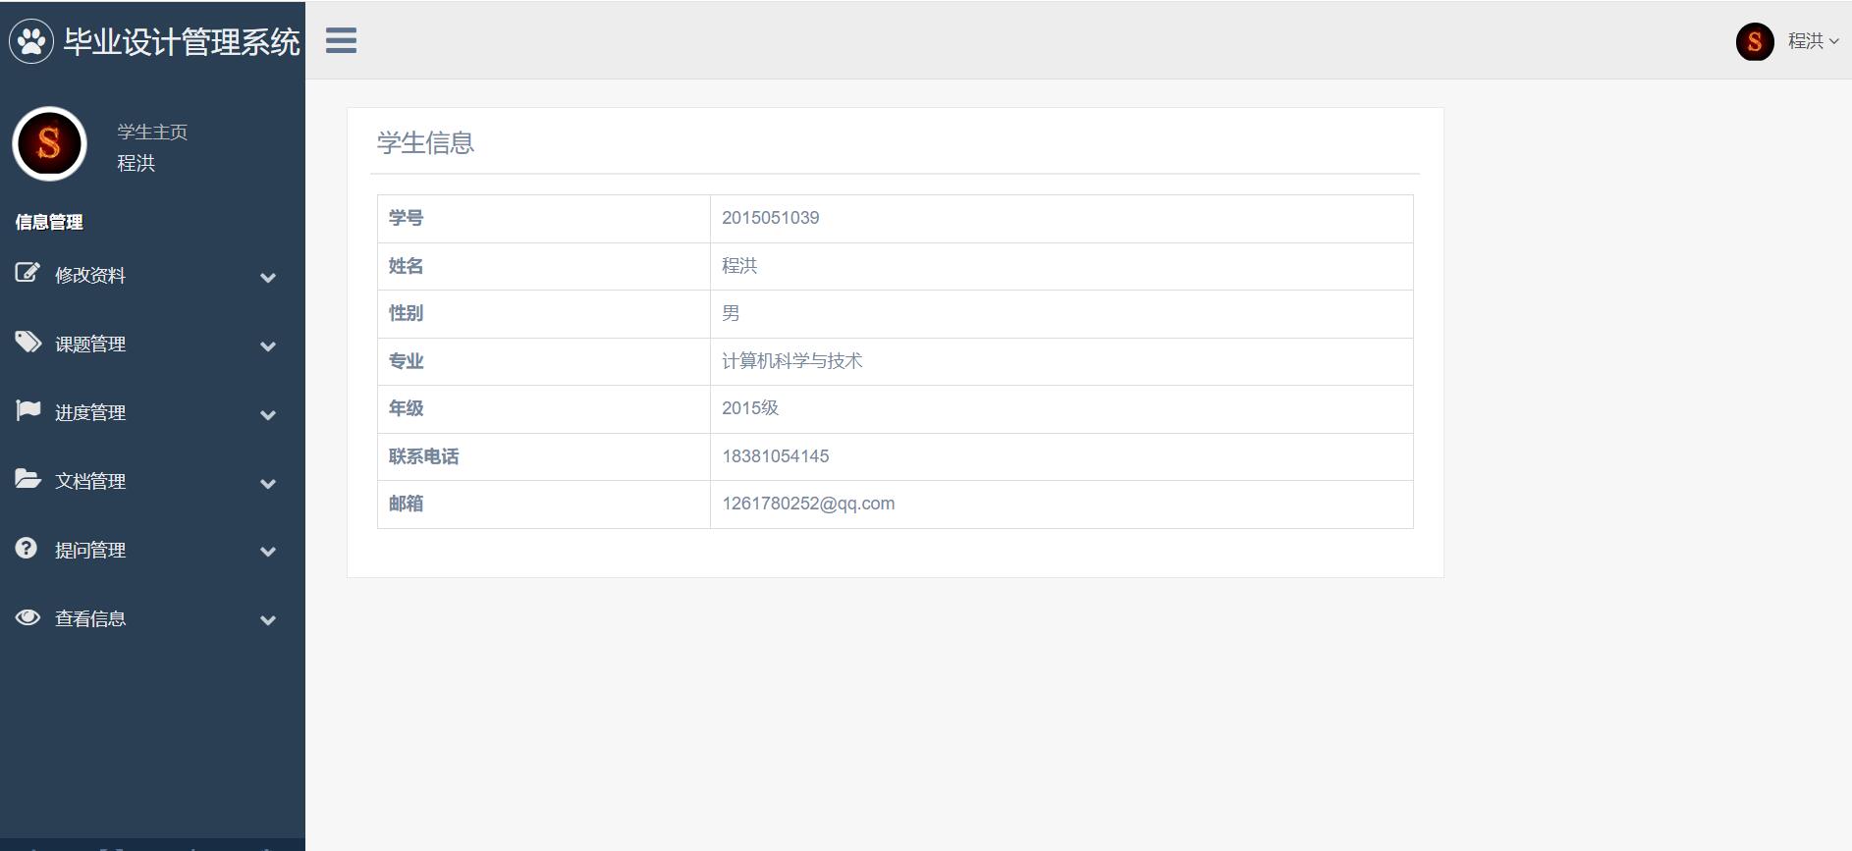Click the top-right user avatar image

[1755, 41]
